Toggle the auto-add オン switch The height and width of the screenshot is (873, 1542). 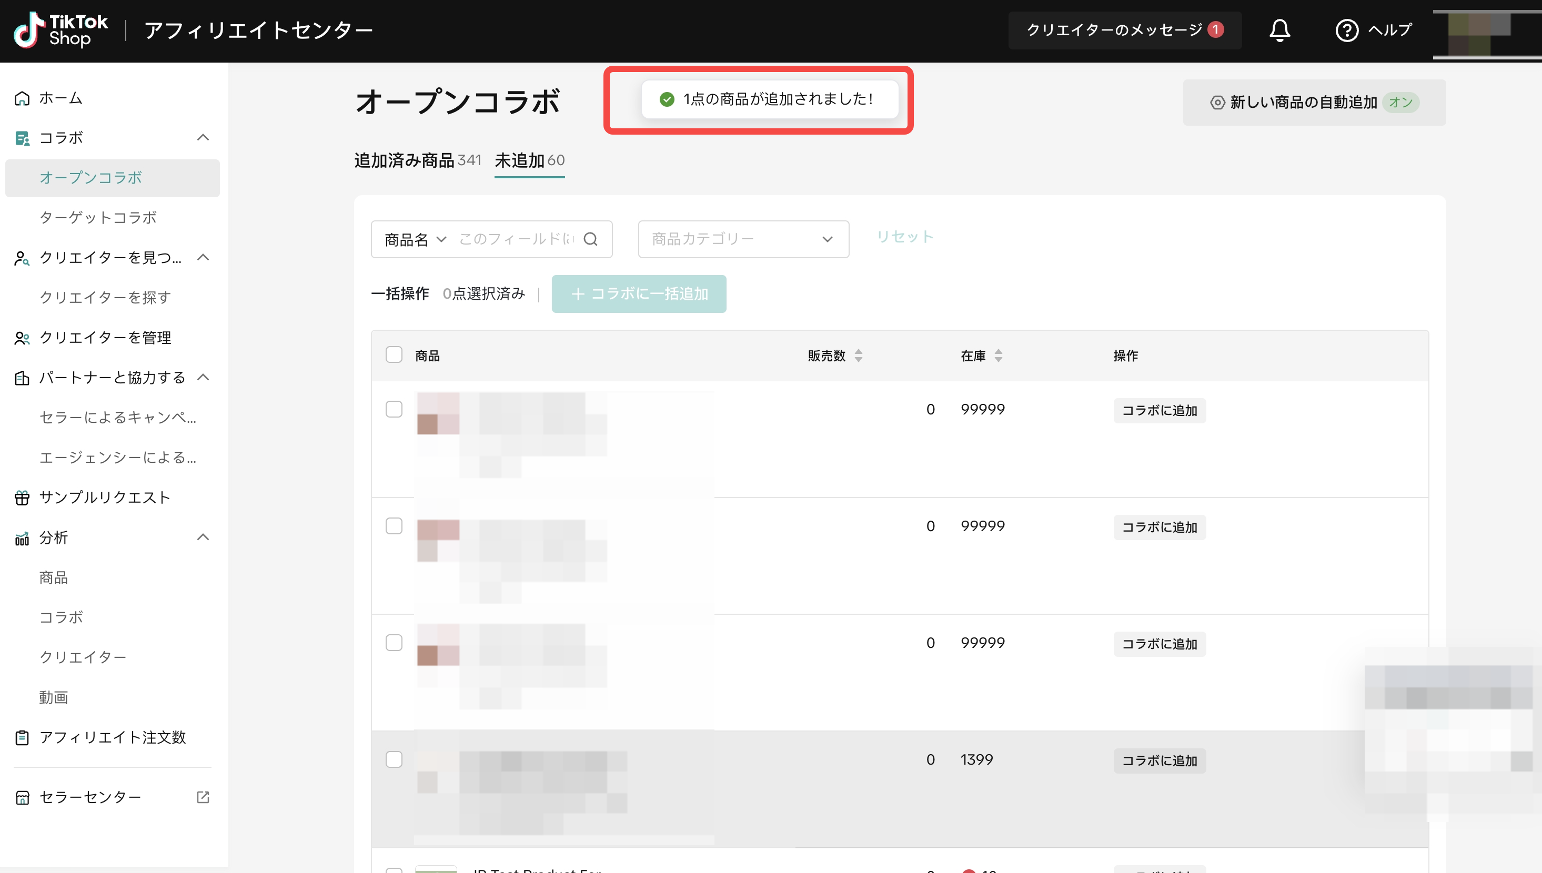pyautogui.click(x=1400, y=103)
